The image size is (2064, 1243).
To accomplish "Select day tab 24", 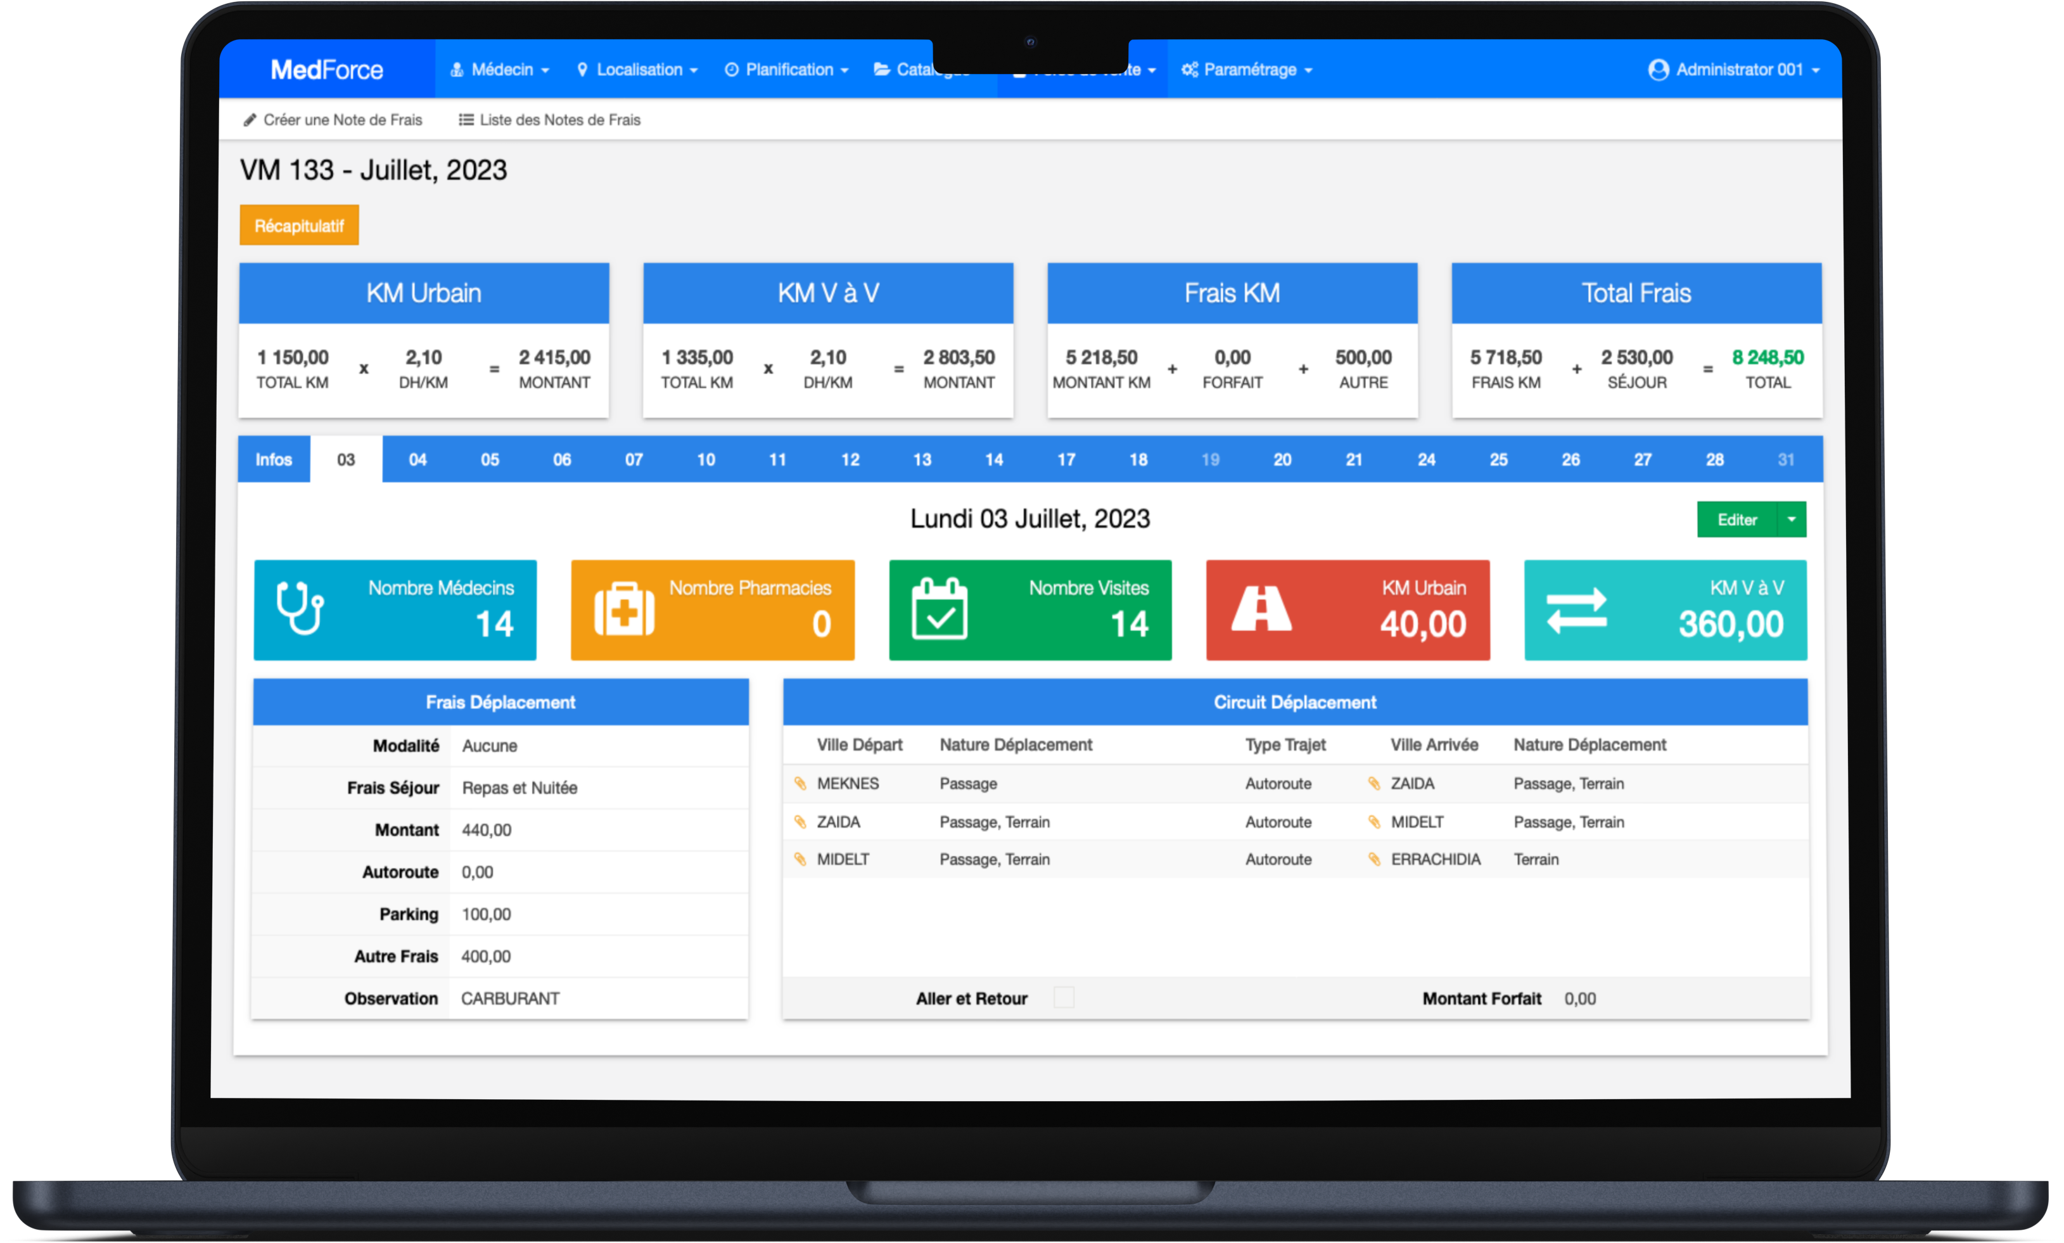I will (x=1426, y=459).
